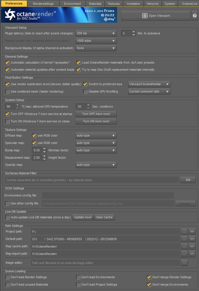Toggle Switch to preferred size checkbox

coord(85,84)
